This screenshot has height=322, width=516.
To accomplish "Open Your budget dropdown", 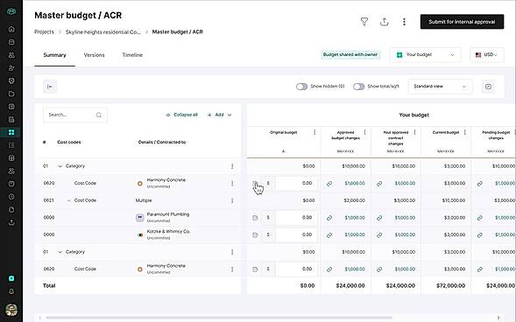I will coord(425,55).
